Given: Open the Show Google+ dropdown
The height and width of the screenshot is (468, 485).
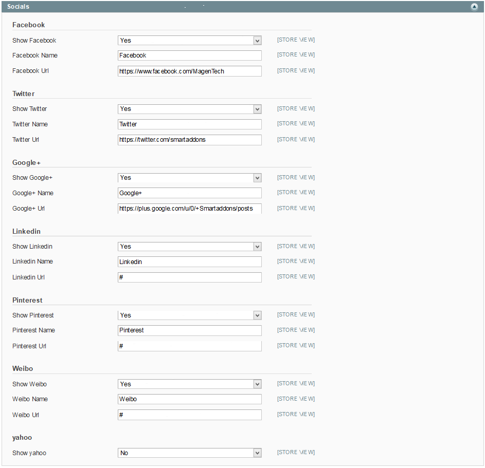Looking at the screenshot, I should 190,178.
